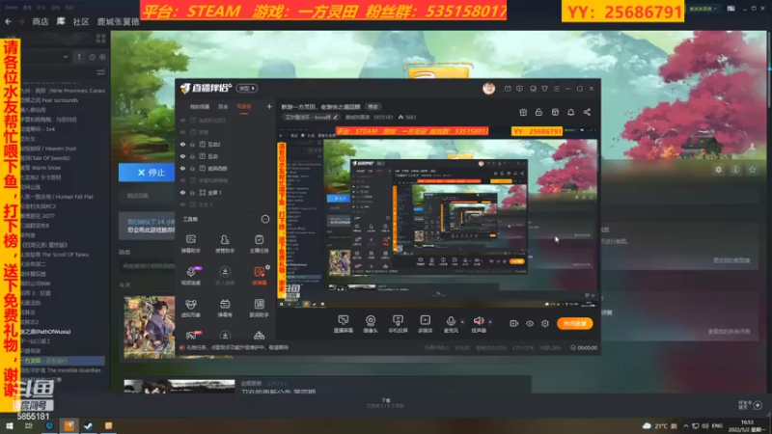This screenshot has width=772, height=434.
Task: Go back with Steam's back arrow
Action: (x=8, y=21)
